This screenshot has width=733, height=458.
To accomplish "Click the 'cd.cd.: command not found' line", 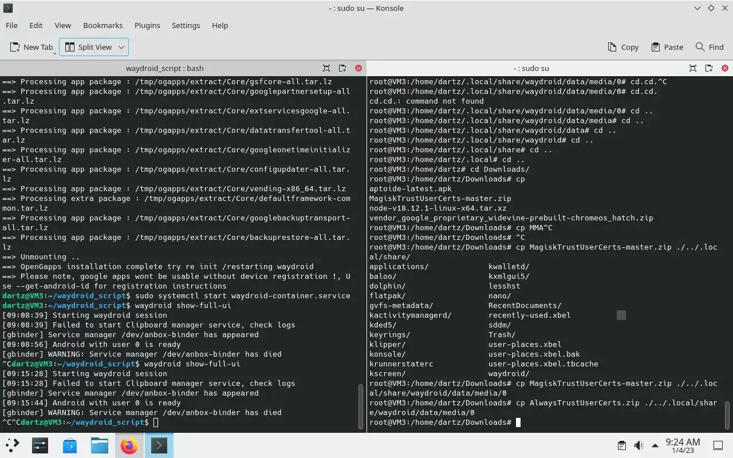I will pos(427,101).
